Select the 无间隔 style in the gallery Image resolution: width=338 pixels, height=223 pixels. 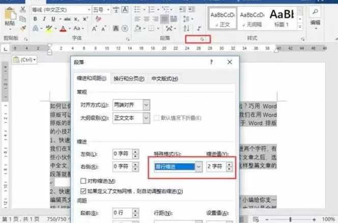252,18
